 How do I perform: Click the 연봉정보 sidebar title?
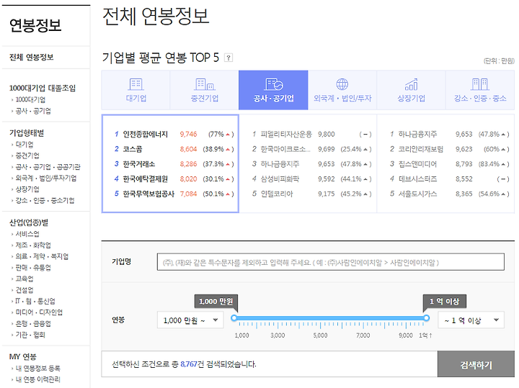35,25
